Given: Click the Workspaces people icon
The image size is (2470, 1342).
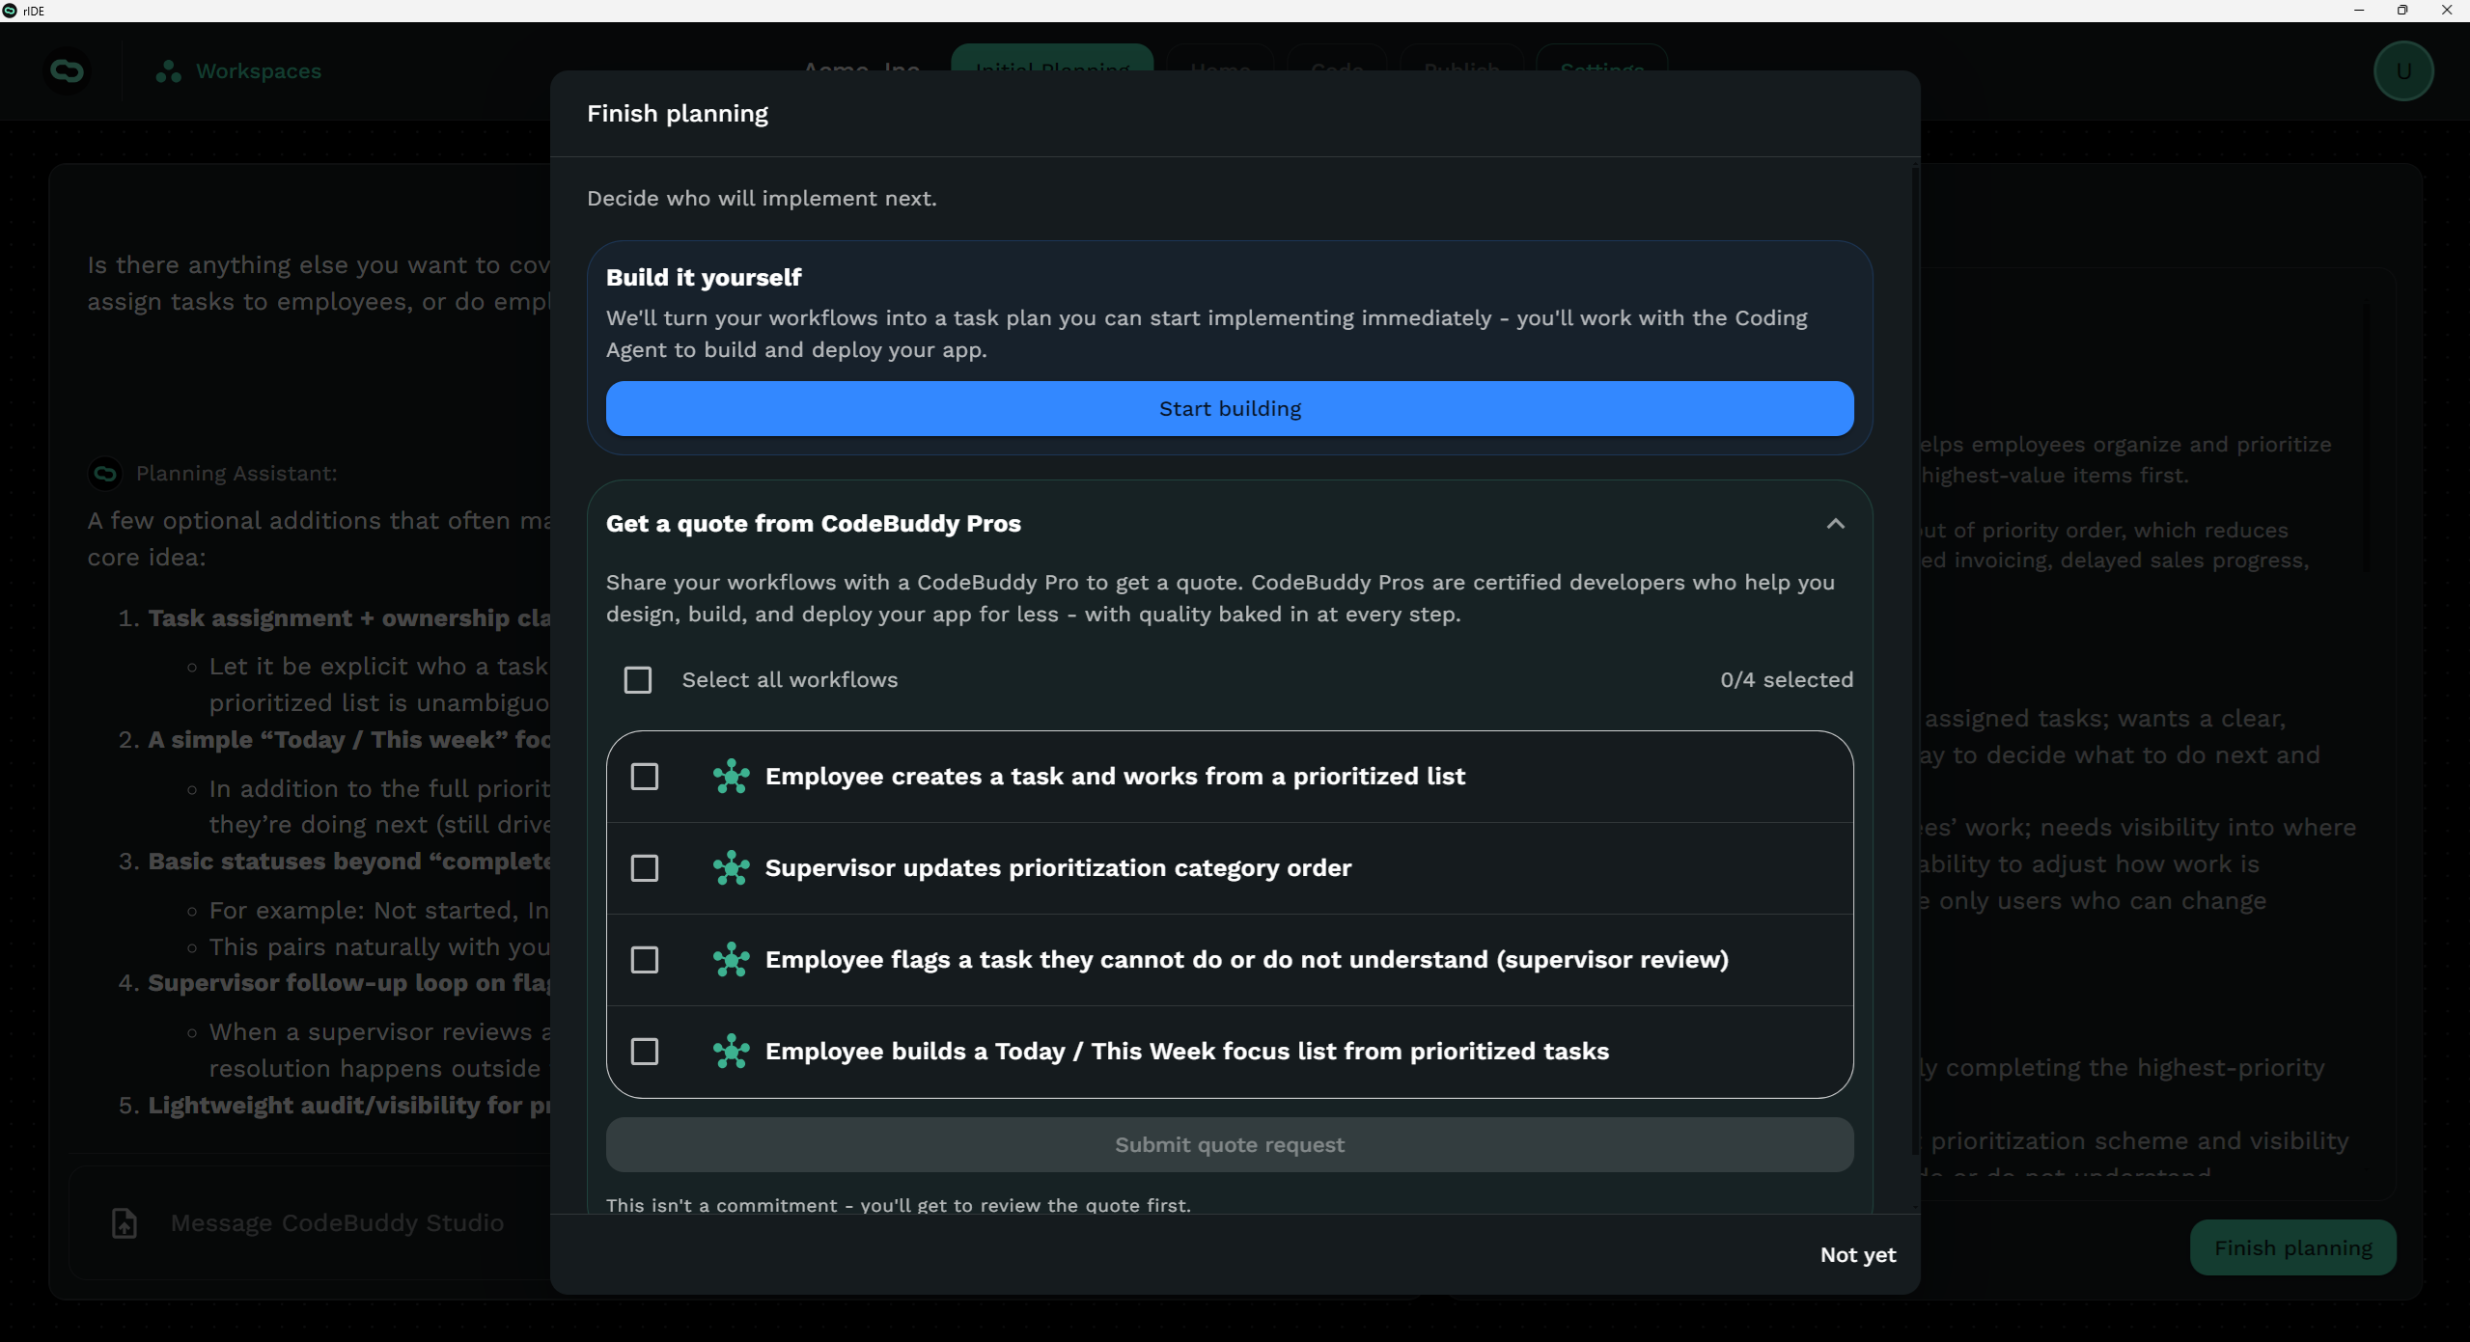Looking at the screenshot, I should point(168,71).
